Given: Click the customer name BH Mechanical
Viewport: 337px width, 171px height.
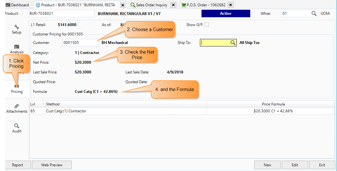Looking at the screenshot, I should [x=115, y=43].
